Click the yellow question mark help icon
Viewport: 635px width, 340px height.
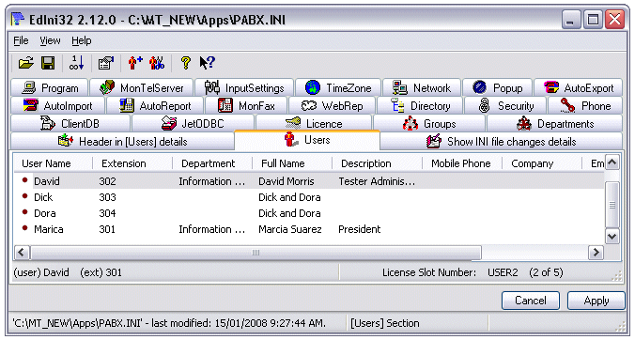pos(185,63)
